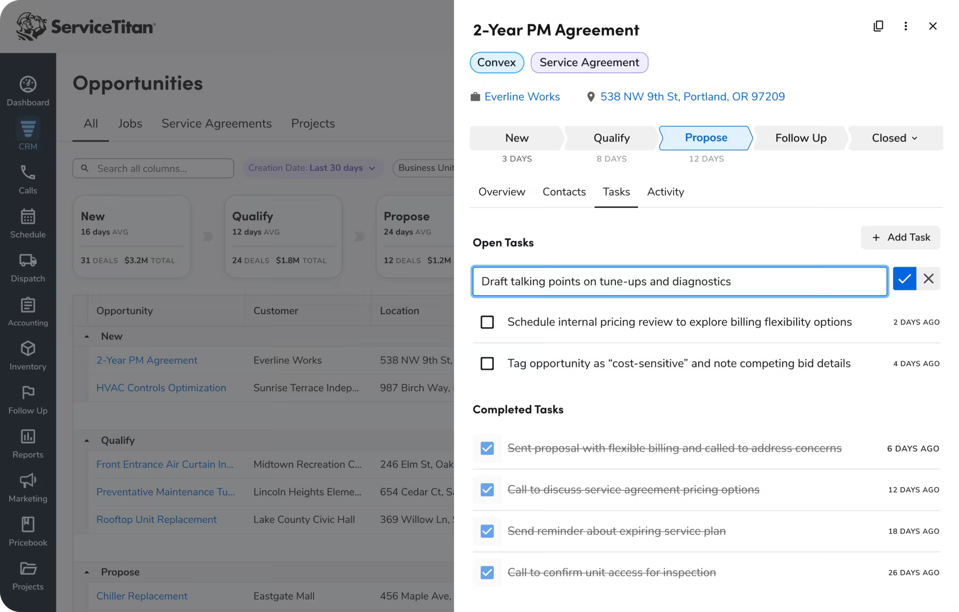Image resolution: width=959 pixels, height=612 pixels.
Task: Uncheck 'Call to discuss service agreement pricing'
Action: pos(487,490)
